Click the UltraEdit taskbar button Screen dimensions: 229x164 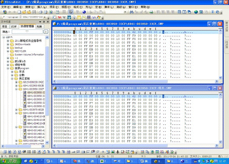coord(158,161)
